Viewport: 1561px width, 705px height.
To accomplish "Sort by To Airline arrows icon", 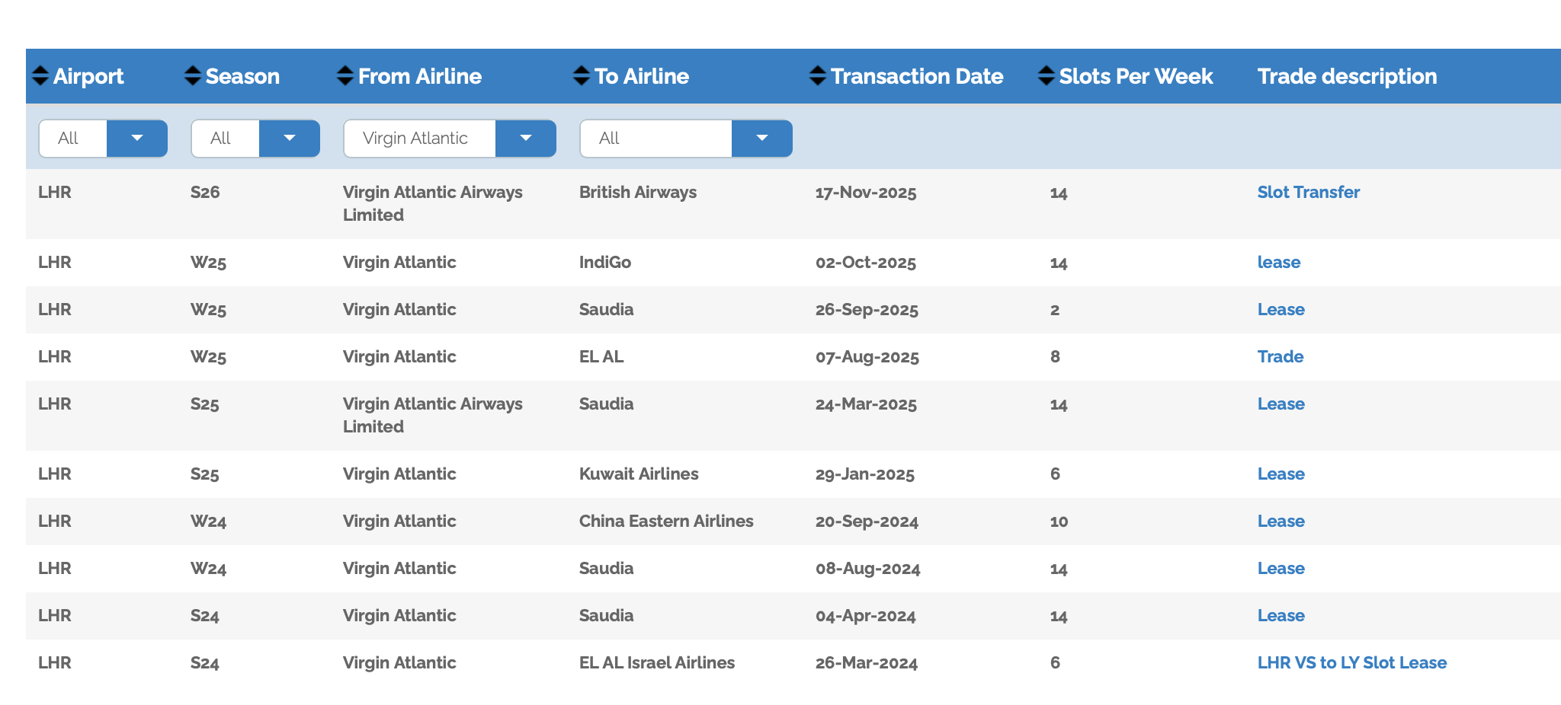I will click(582, 75).
